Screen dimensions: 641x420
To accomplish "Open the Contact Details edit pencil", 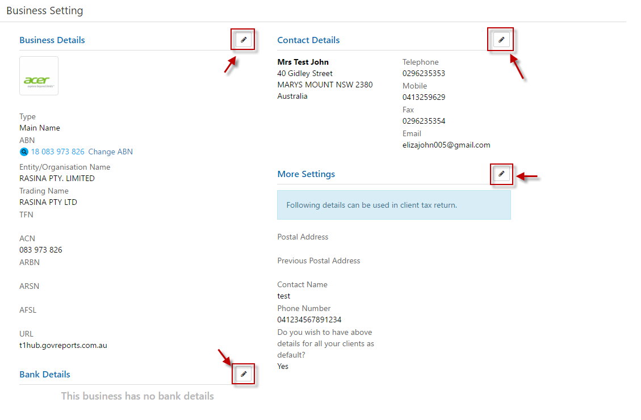I will [x=501, y=40].
